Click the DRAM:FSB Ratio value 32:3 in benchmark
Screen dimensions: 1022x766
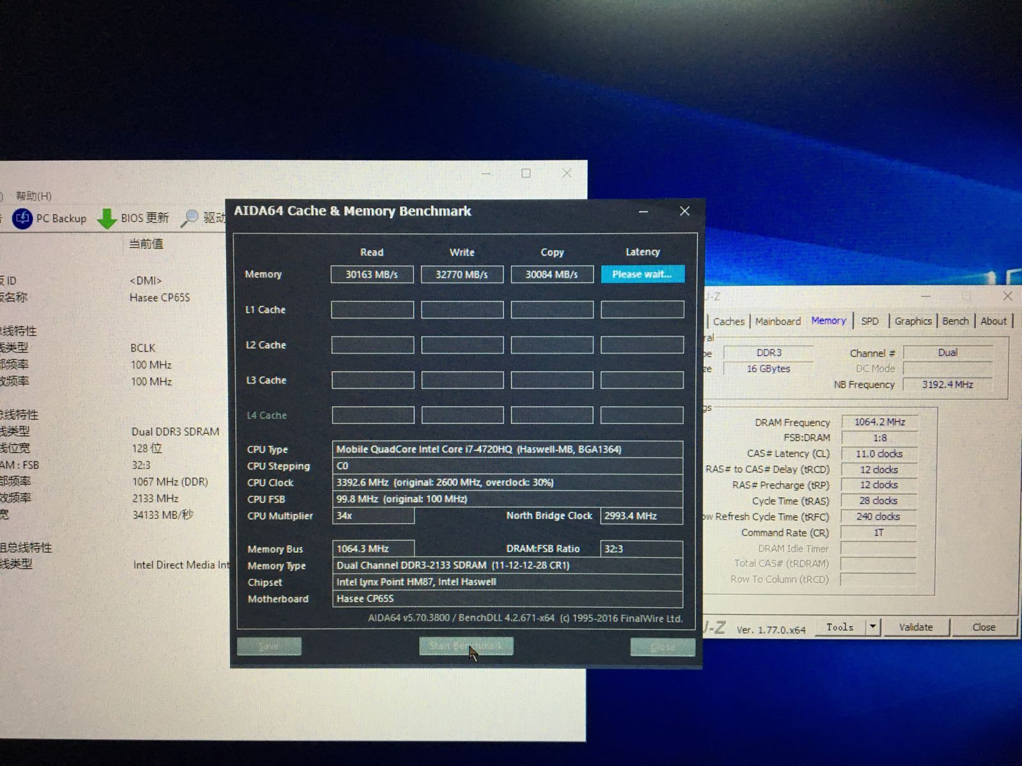pos(641,549)
